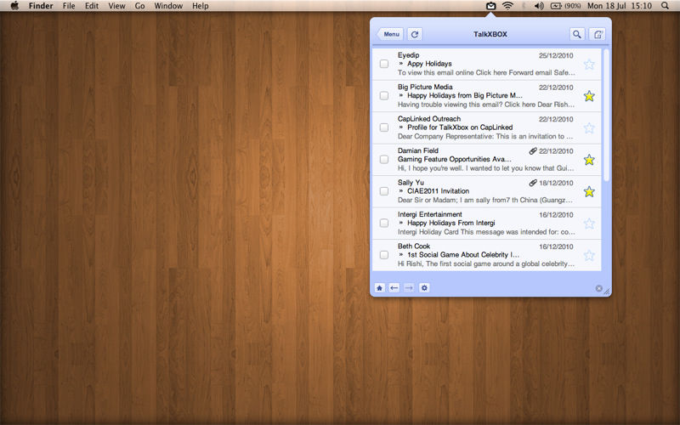Open the Go menu

[139, 6]
